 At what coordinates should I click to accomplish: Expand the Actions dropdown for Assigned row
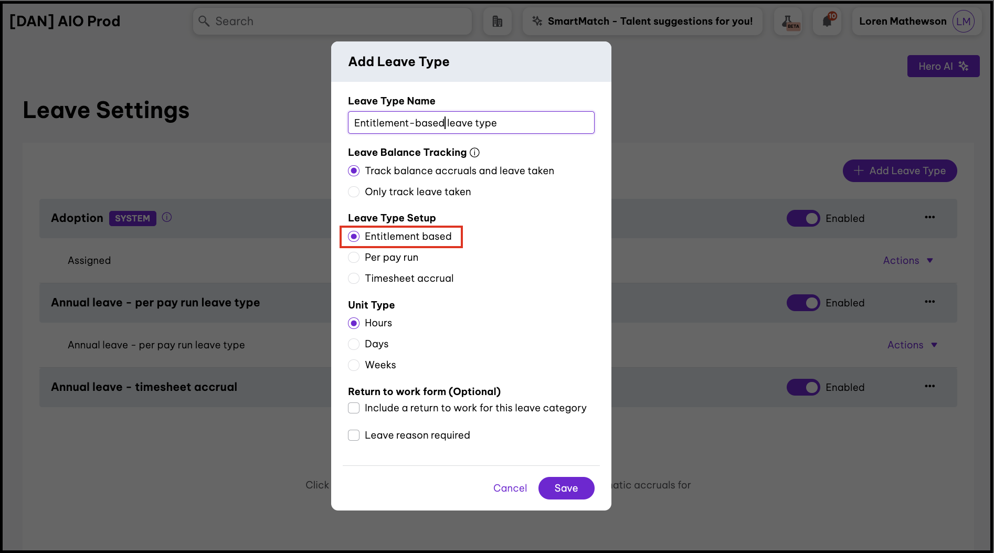click(908, 261)
